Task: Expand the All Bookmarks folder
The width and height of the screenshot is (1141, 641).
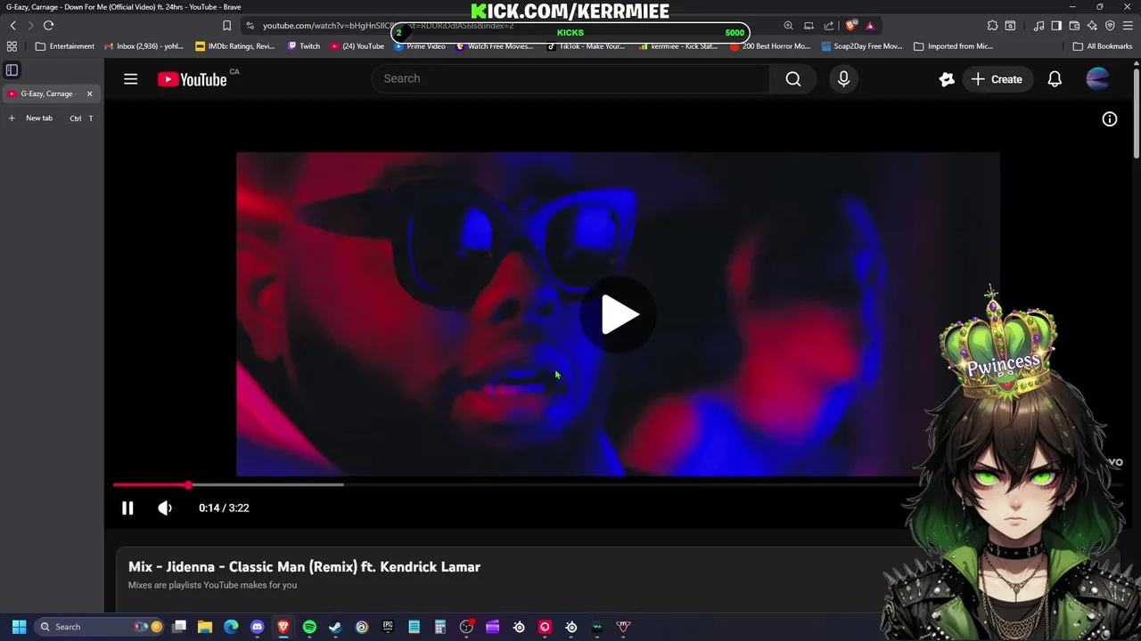Action: pos(1103,46)
